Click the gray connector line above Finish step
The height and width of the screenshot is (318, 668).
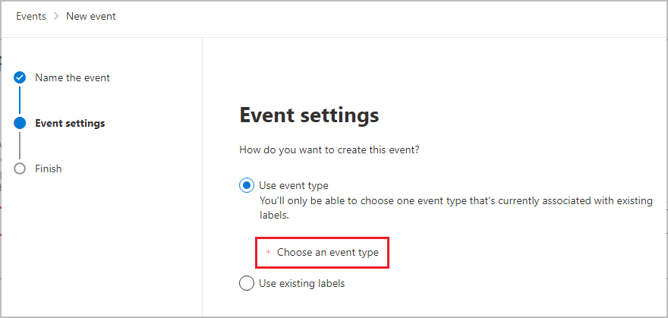tap(20, 146)
